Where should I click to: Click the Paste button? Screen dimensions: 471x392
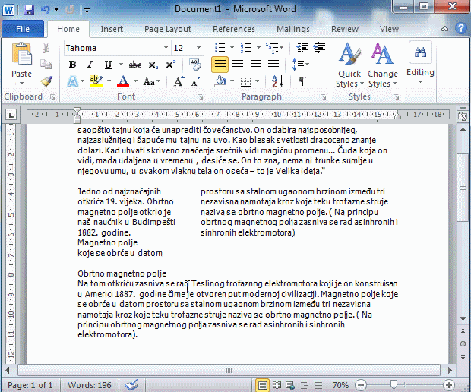(21, 64)
